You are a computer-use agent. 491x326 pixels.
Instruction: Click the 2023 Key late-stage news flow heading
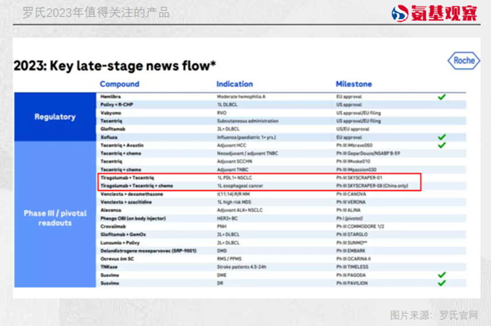click(x=115, y=65)
